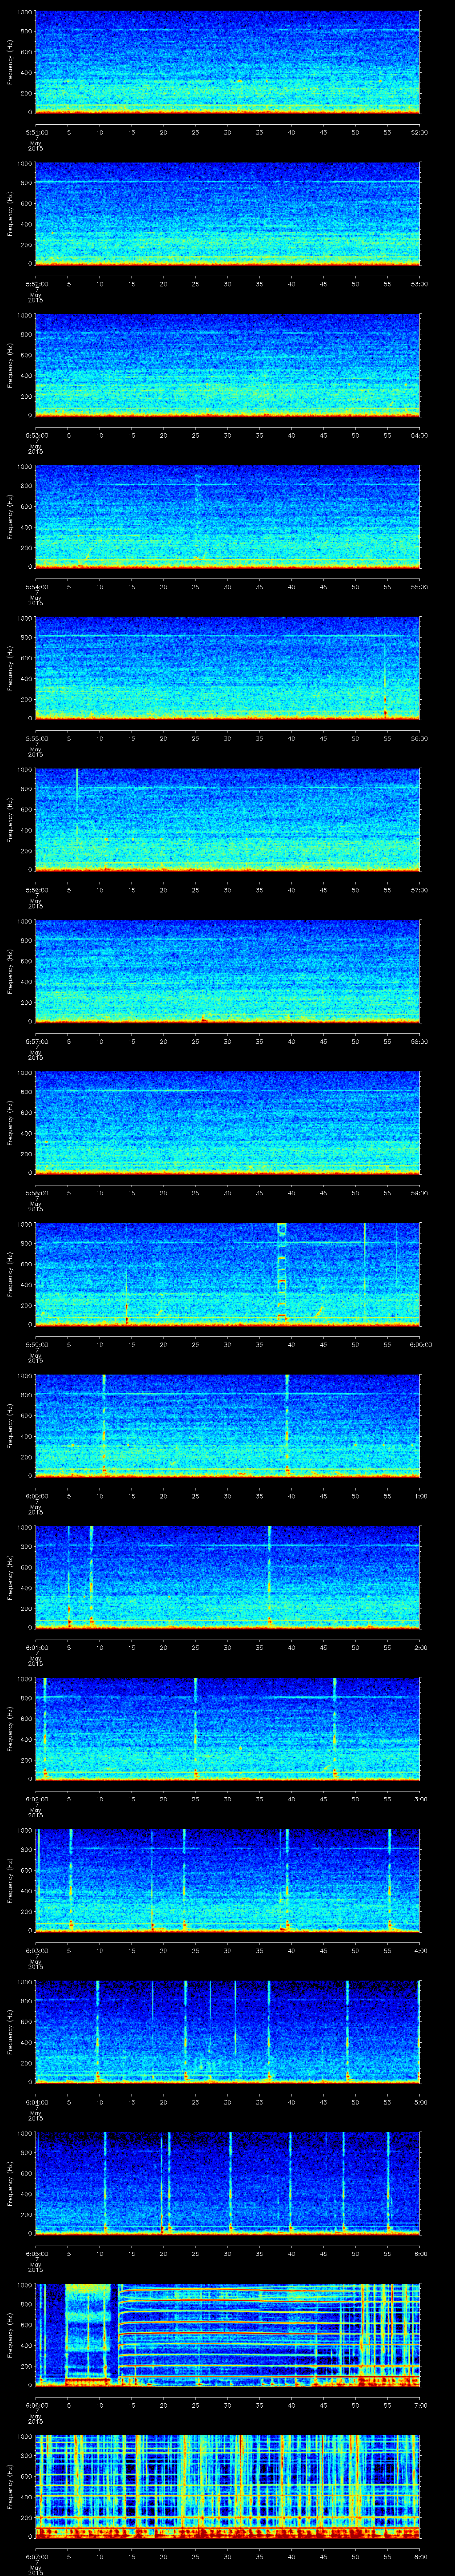The image size is (455, 2576).
Task: Click the 5:52:00 start time label
Action: (36, 284)
